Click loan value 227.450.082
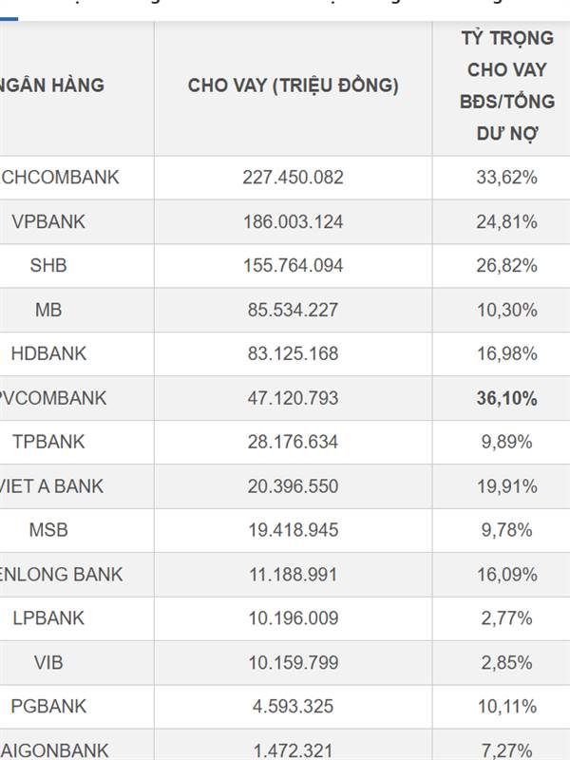 point(293,178)
